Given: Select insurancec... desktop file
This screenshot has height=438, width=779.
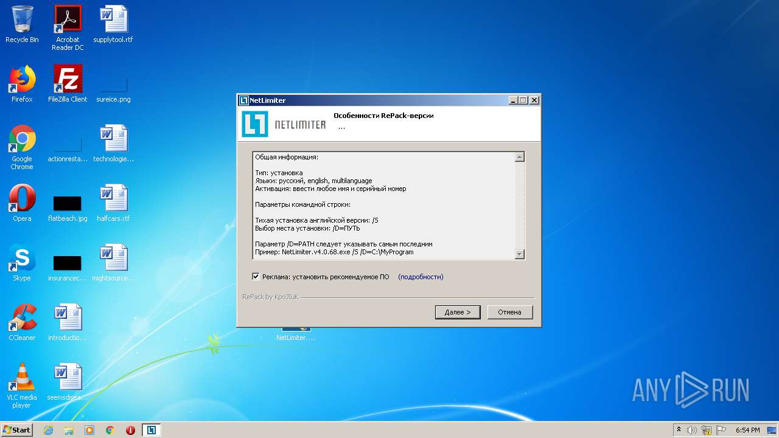Looking at the screenshot, I should click(68, 268).
